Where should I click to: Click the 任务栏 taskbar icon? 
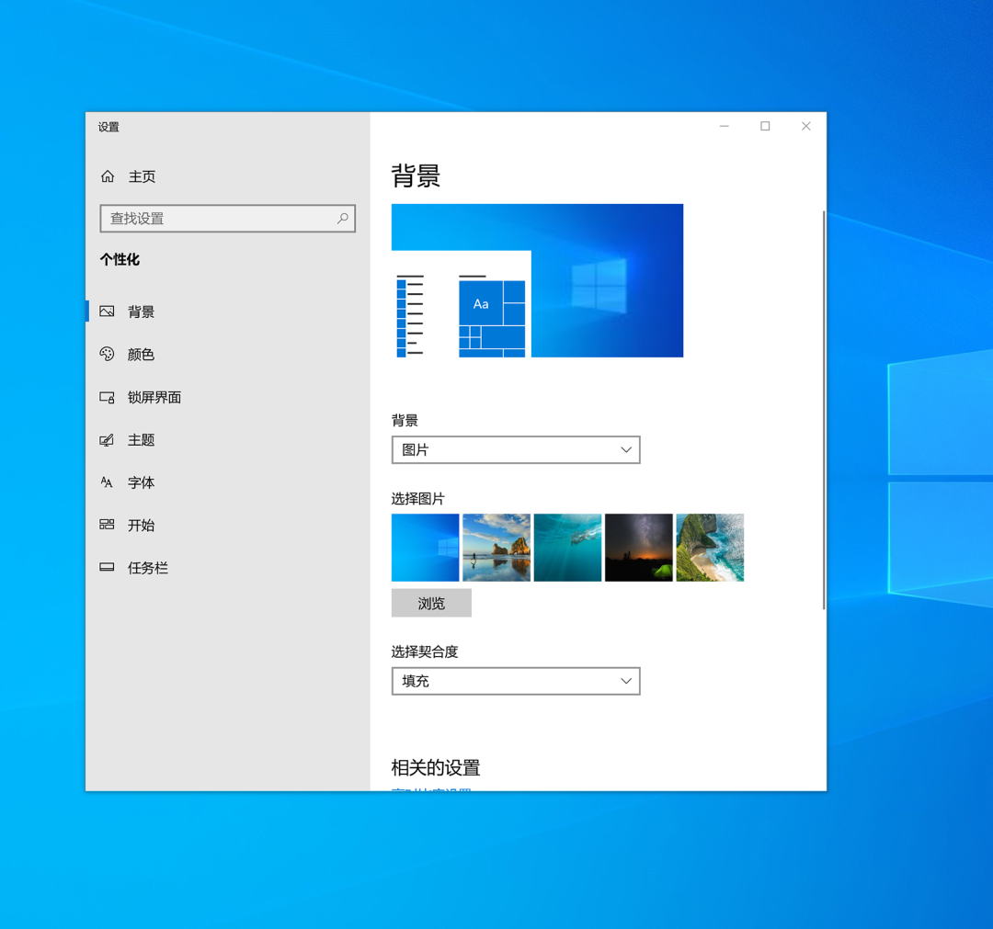tap(107, 567)
